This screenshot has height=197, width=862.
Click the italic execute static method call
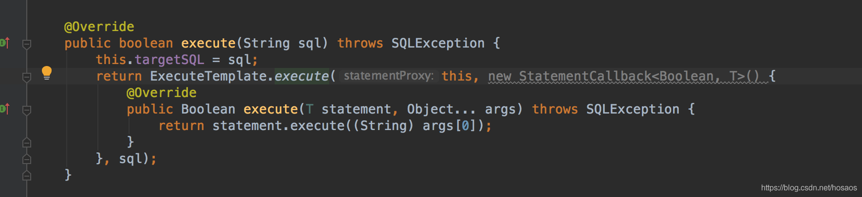(x=301, y=76)
